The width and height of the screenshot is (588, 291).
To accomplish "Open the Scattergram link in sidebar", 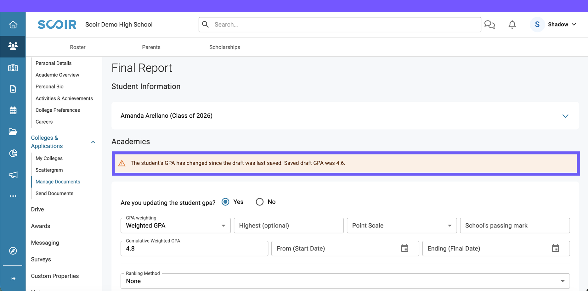I will [x=49, y=170].
